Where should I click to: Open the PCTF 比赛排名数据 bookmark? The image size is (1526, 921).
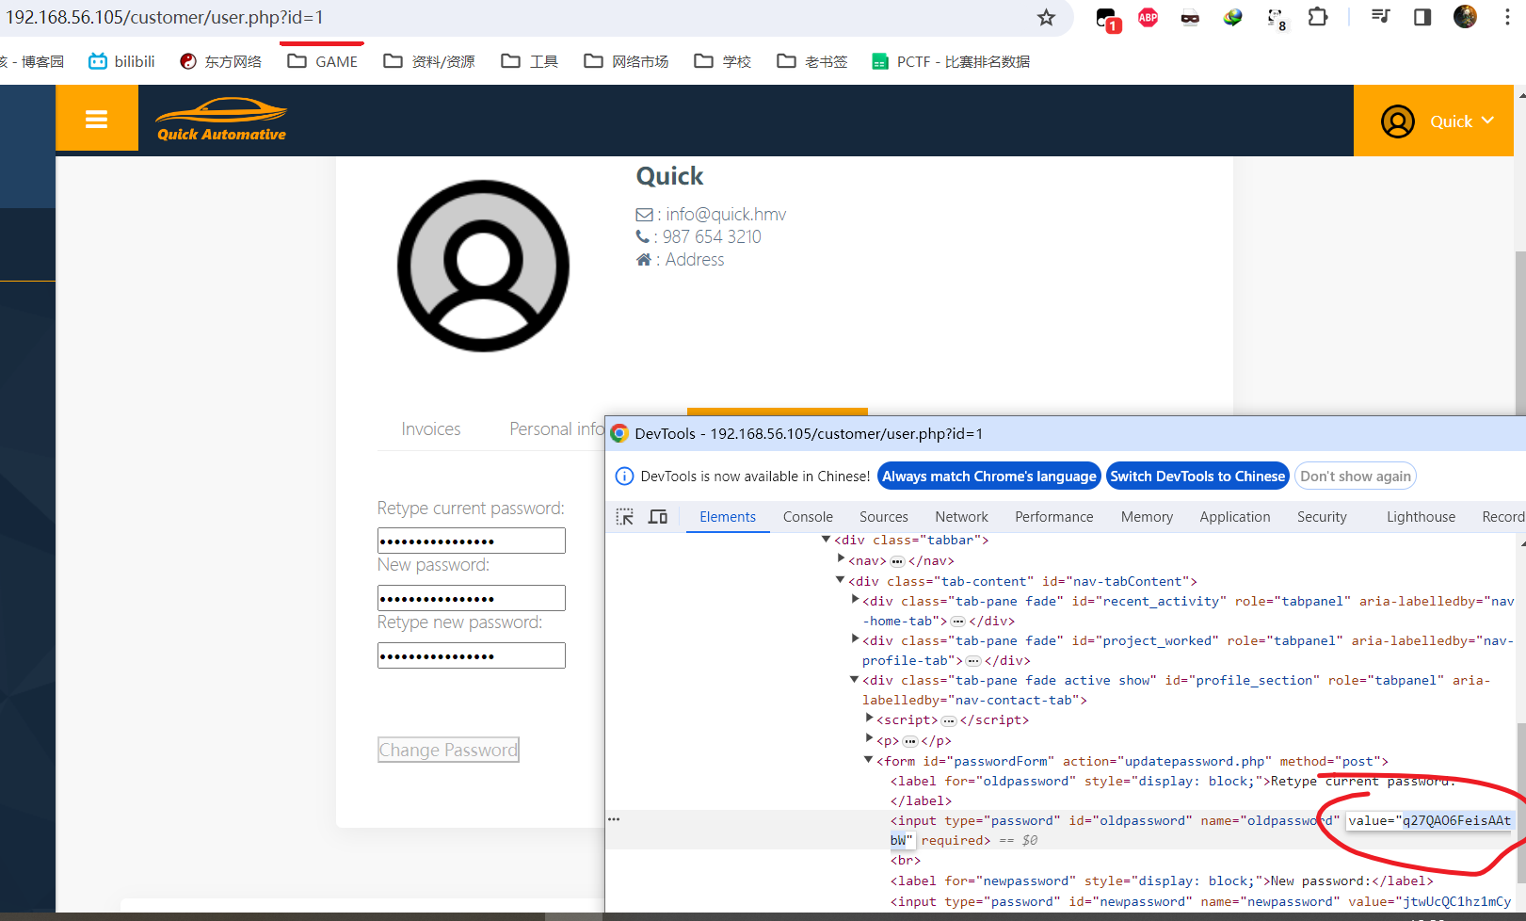(x=951, y=61)
